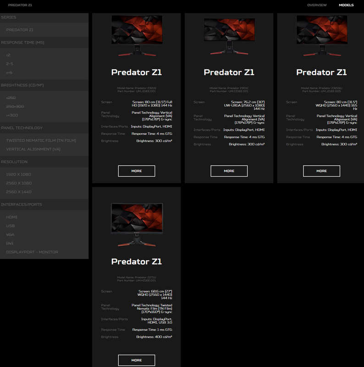
Task: Click Response Time: 4 ms GTG on Z301C card
Action: (244, 137)
